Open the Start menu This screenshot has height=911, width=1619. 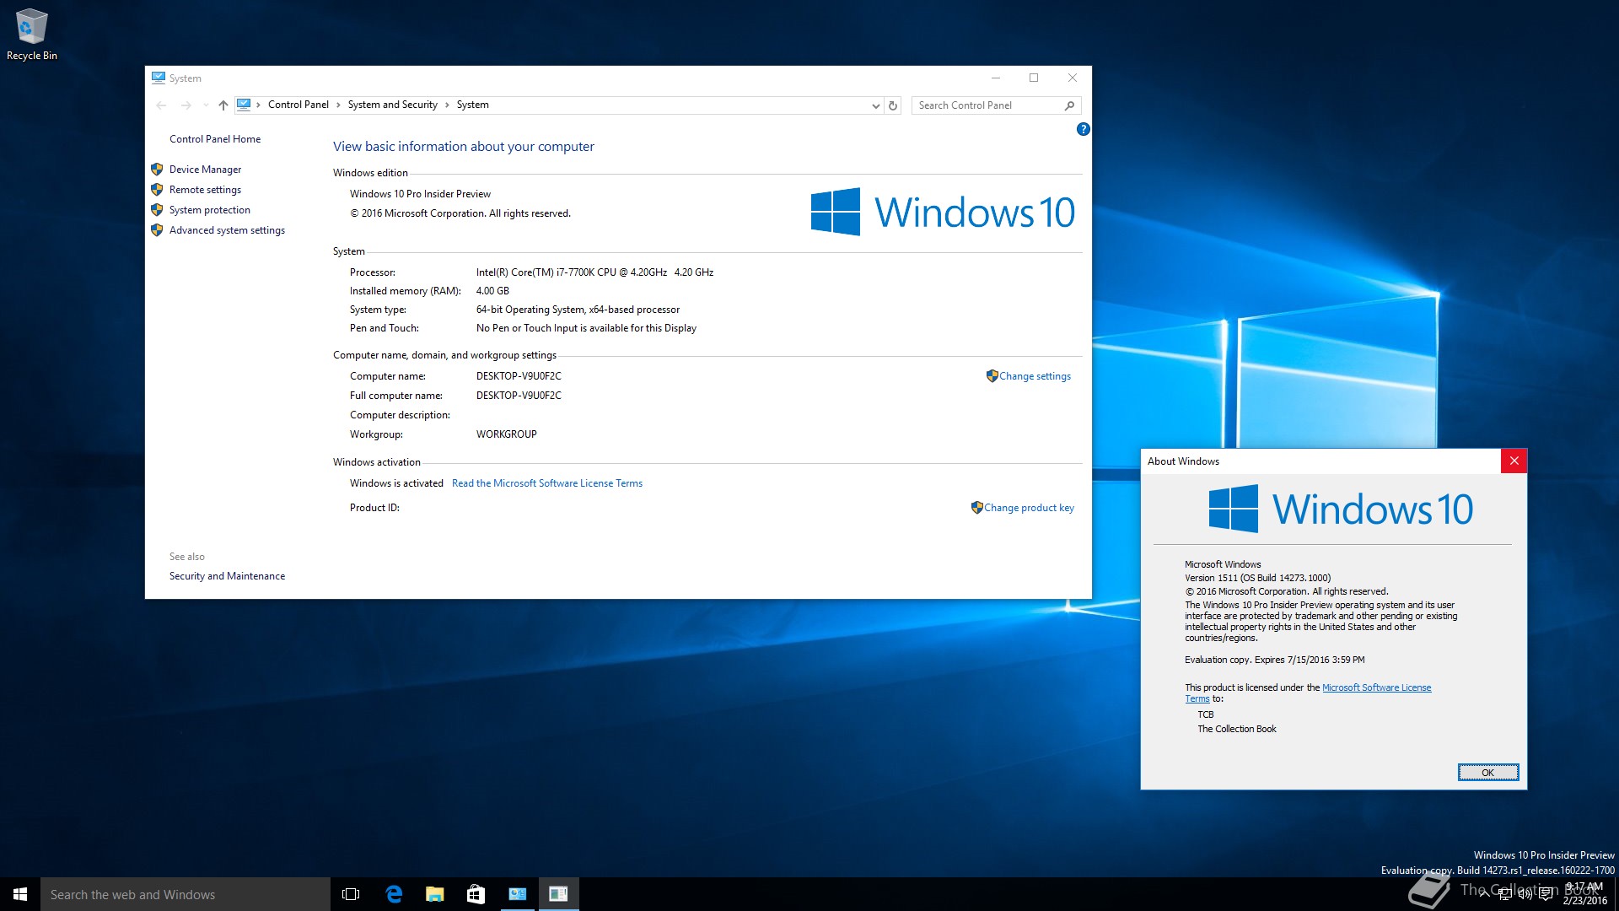click(20, 894)
